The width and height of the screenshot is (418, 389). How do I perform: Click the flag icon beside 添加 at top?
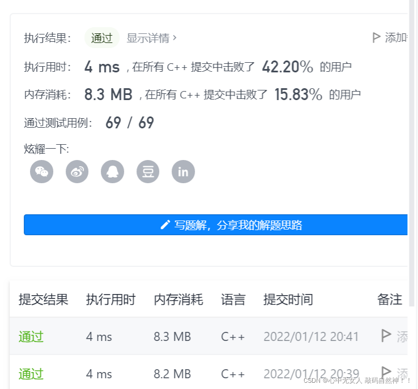(376, 37)
